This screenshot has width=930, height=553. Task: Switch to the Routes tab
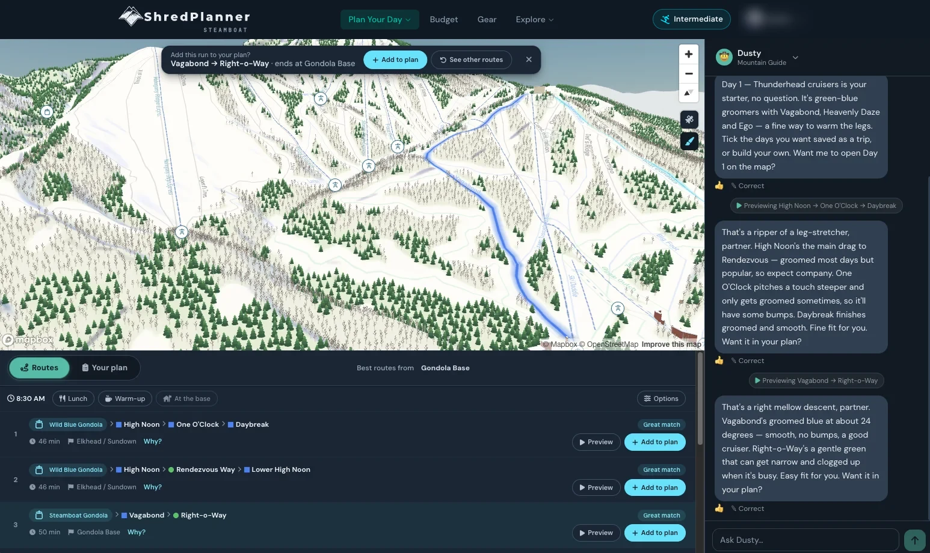click(40, 368)
